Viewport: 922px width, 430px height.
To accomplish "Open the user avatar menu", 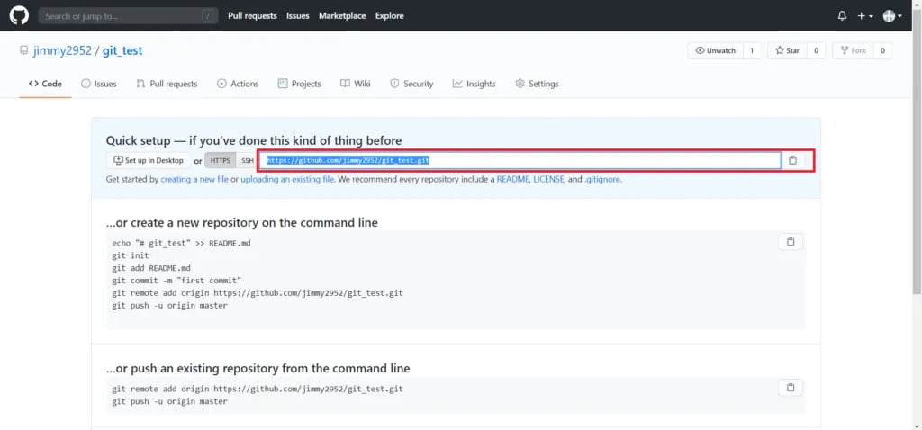I will (x=892, y=16).
